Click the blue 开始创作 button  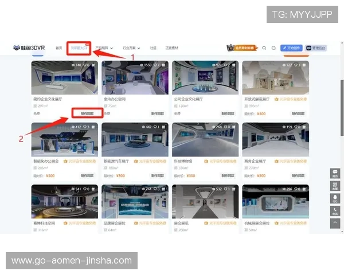click(x=291, y=48)
